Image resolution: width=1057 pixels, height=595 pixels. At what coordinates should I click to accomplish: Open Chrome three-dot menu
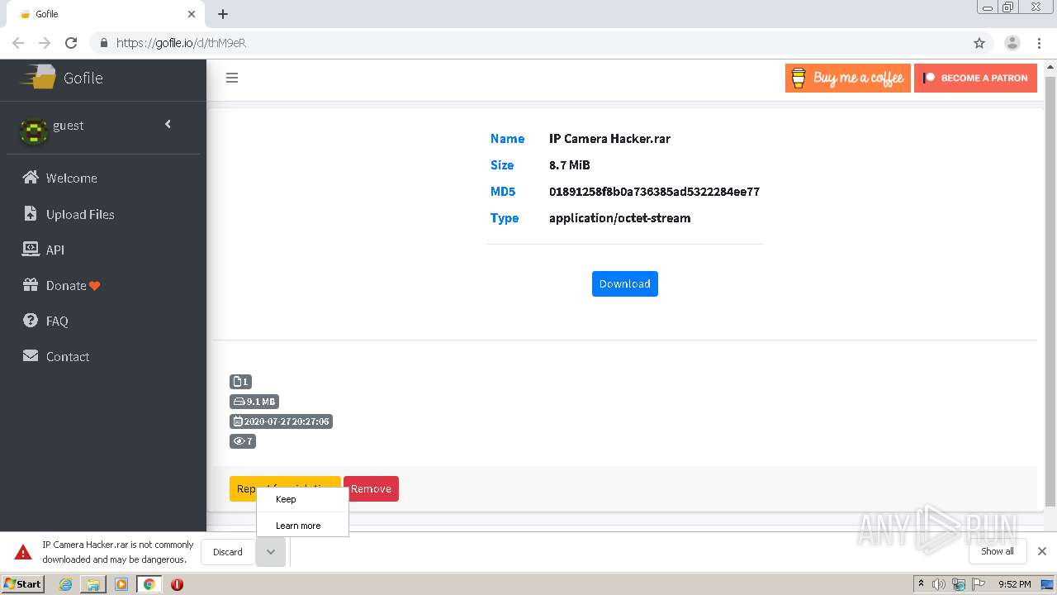click(1040, 43)
